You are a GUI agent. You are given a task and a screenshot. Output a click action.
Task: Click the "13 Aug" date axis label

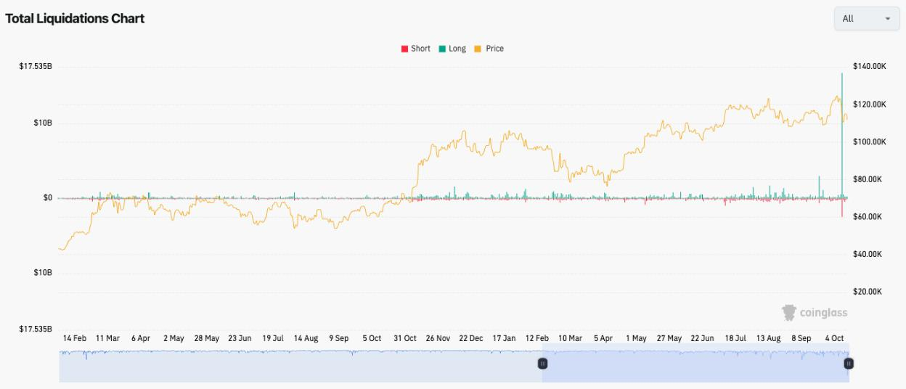pyautogui.click(x=768, y=338)
